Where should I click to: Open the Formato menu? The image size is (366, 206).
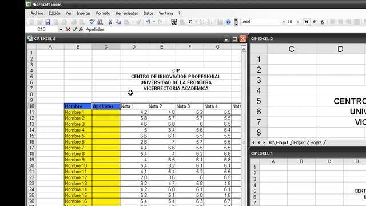coord(103,13)
